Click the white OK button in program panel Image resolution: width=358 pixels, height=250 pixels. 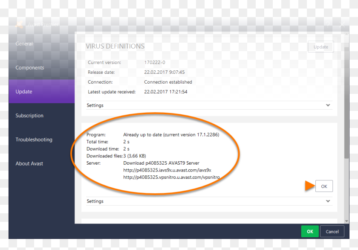324,186
